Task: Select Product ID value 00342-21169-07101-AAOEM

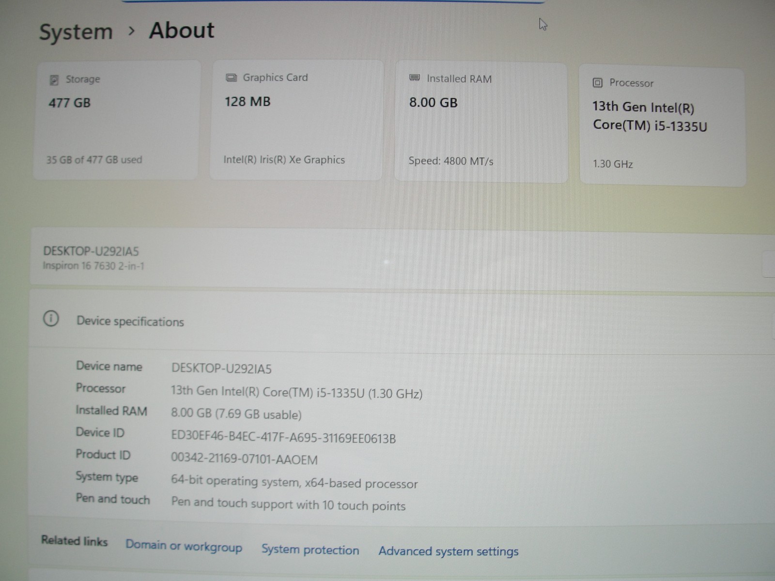Action: point(244,459)
